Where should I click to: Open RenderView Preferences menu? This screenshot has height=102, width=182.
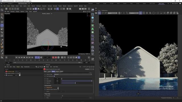(x=104, y=10)
